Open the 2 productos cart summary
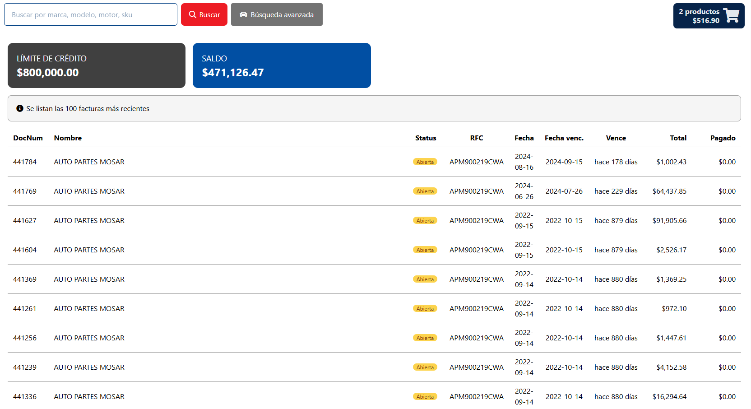This screenshot has height=409, width=751. [699, 16]
